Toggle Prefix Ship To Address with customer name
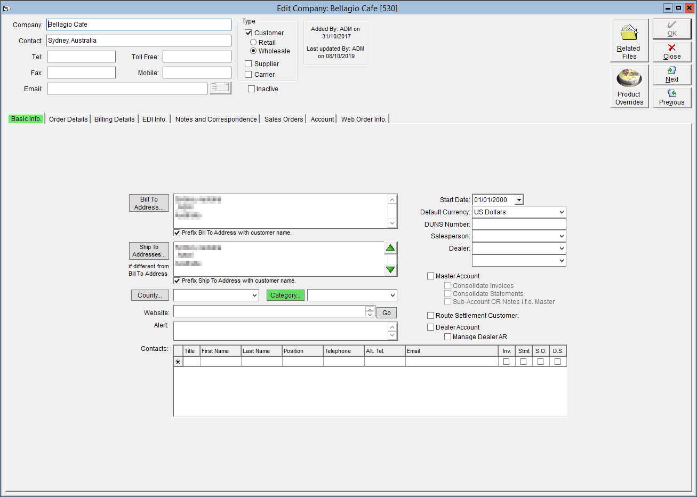The height and width of the screenshot is (497, 697). coord(177,280)
